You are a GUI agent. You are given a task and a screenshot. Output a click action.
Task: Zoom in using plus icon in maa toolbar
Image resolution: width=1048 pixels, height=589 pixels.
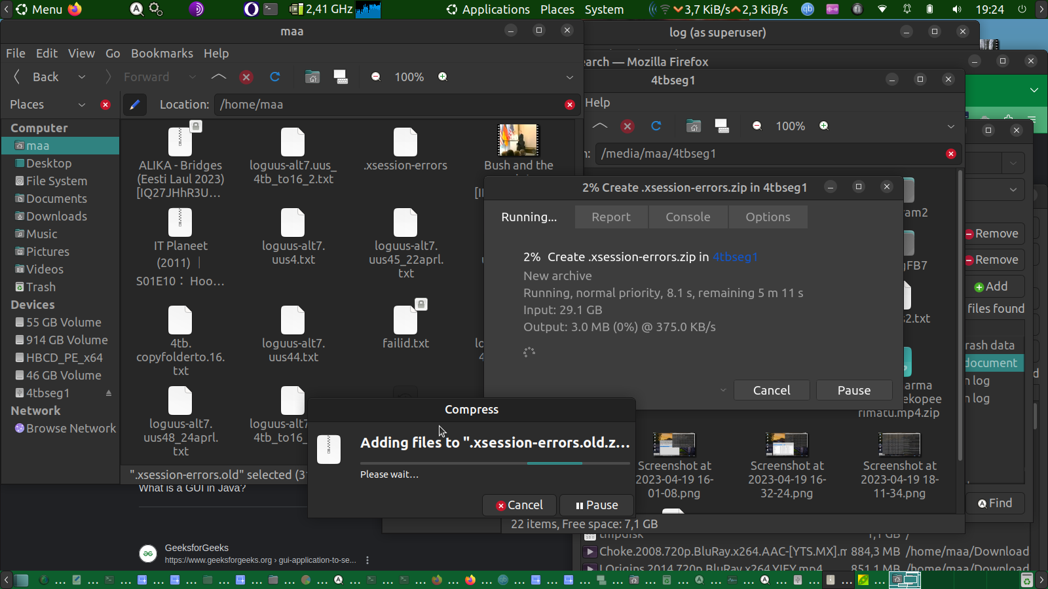(x=443, y=77)
